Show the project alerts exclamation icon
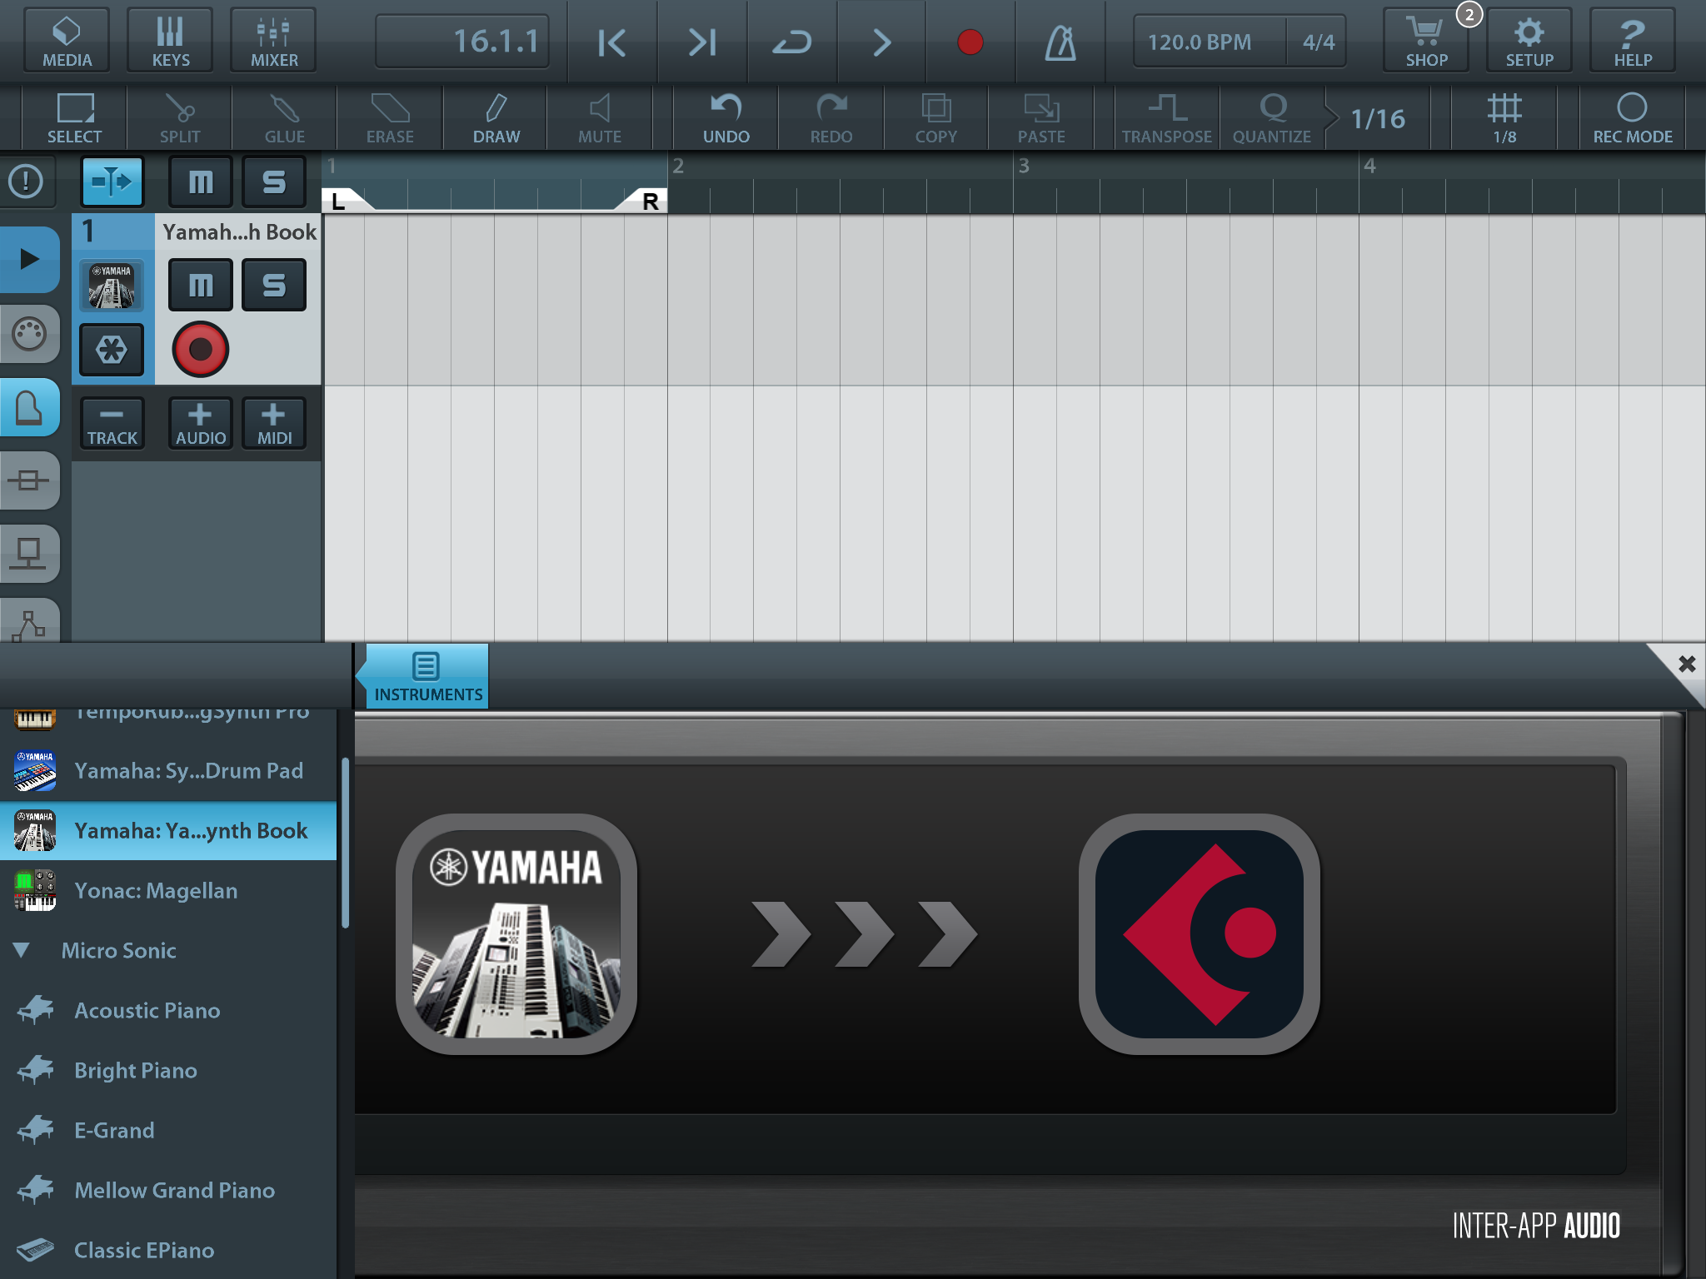Viewport: 1706px width, 1279px height. tap(27, 181)
